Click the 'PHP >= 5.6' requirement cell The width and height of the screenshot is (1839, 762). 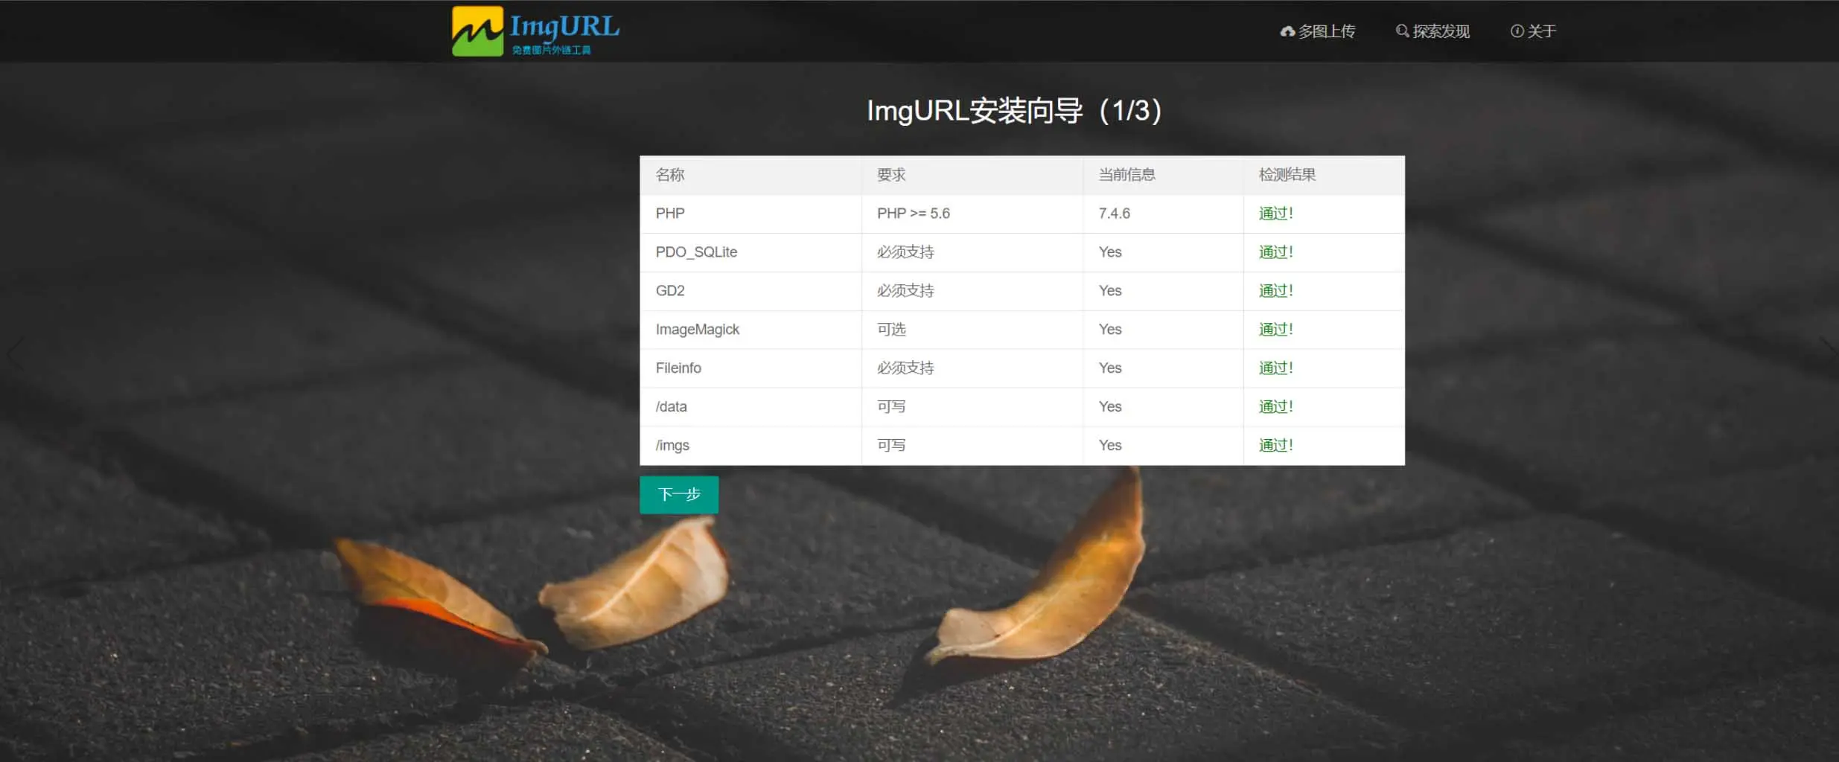click(x=913, y=214)
